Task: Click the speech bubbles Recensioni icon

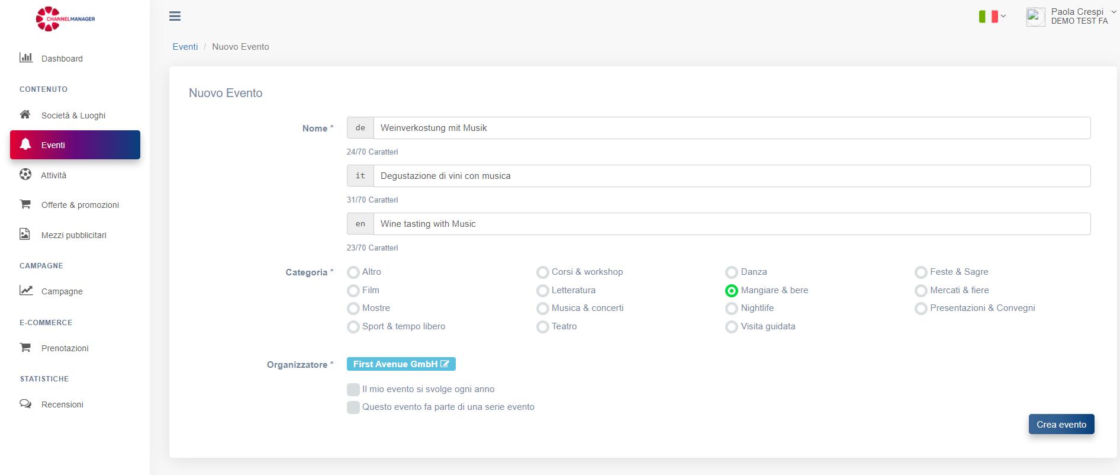Action: tap(25, 404)
